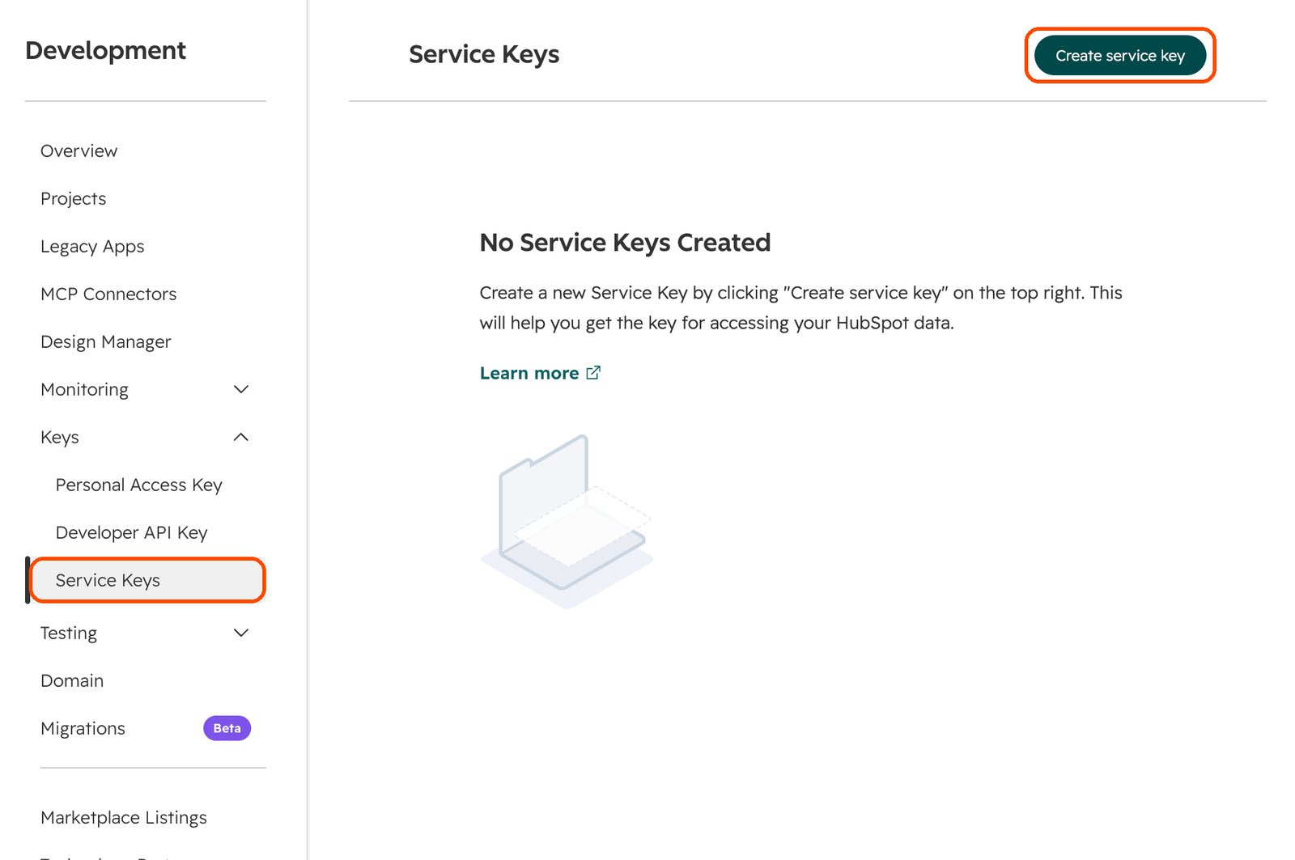The image size is (1295, 860).
Task: Click the No Service Keys Created heading
Action: (x=625, y=242)
